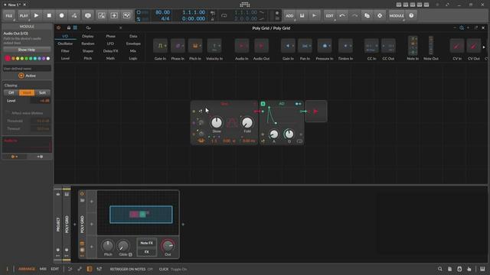Image resolution: width=490 pixels, height=275 pixels.
Task: Click the duplicate/copy icon in toolbar
Action: coord(367,15)
